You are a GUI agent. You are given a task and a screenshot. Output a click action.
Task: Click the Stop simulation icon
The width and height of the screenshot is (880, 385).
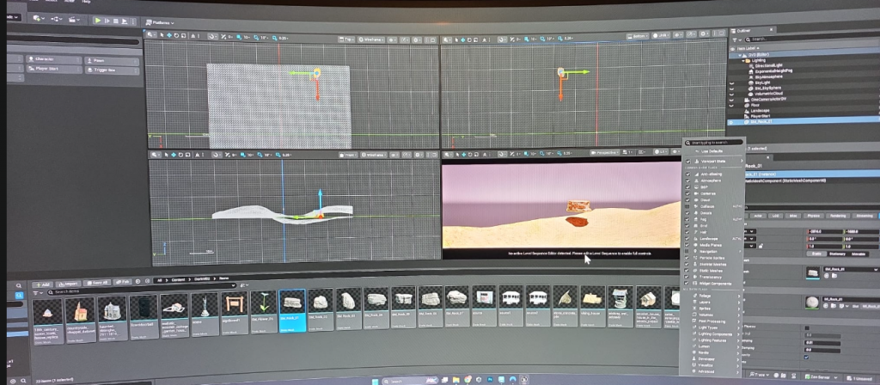[114, 21]
